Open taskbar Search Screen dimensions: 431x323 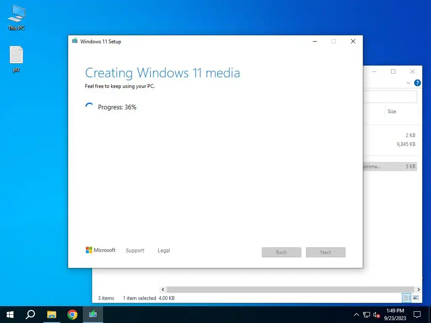tap(30, 315)
